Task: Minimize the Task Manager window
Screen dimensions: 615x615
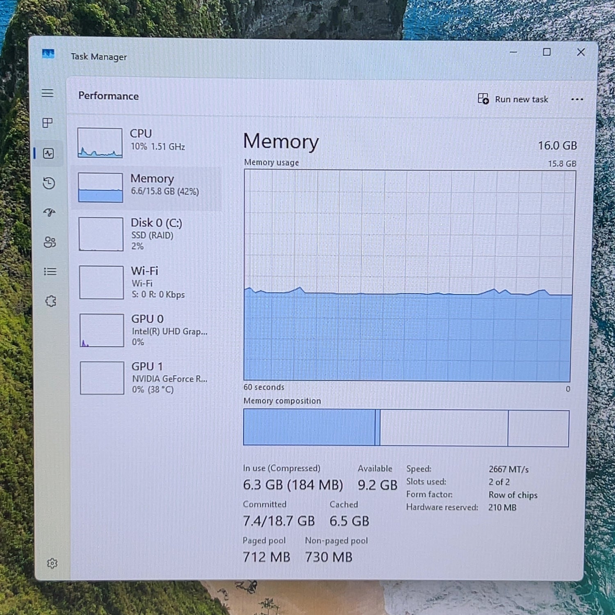Action: tap(513, 52)
